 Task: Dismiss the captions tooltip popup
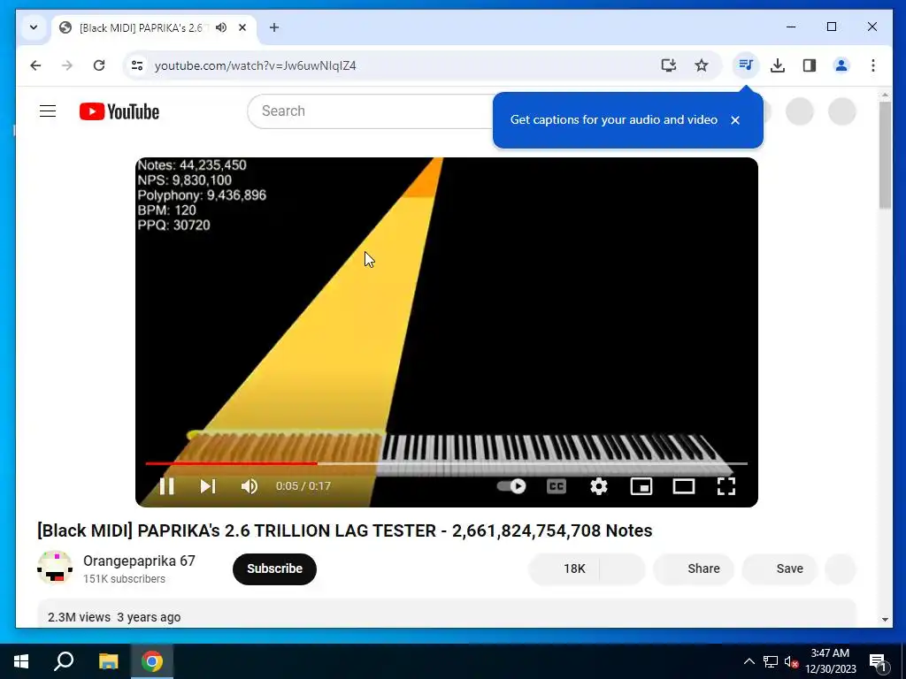tap(735, 120)
